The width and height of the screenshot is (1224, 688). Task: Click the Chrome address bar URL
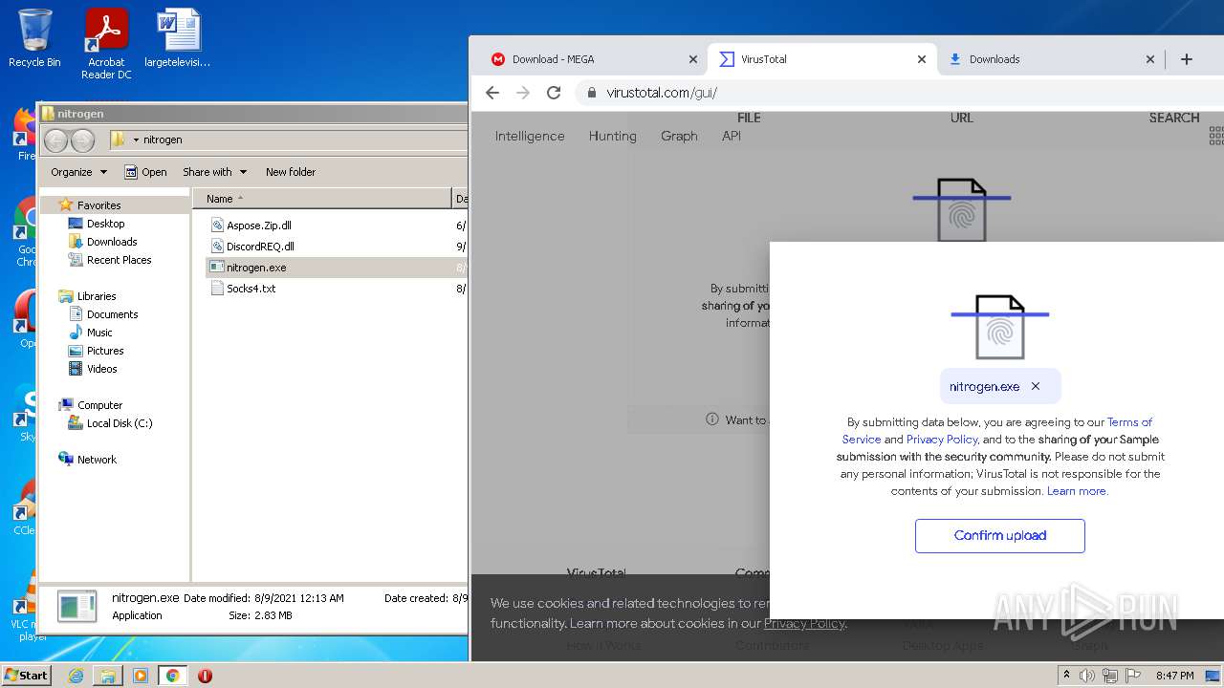click(662, 93)
